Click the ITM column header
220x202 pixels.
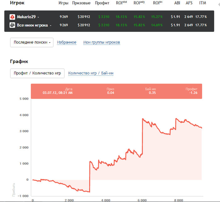click(203, 3)
